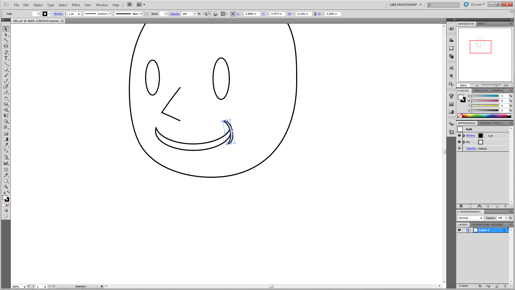Hide Layer 1 visibility eye
Viewport: 515px width, 290px height.
[x=459, y=230]
